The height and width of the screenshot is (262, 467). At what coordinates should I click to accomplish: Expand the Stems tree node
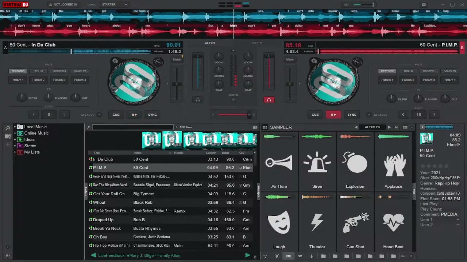(15, 146)
